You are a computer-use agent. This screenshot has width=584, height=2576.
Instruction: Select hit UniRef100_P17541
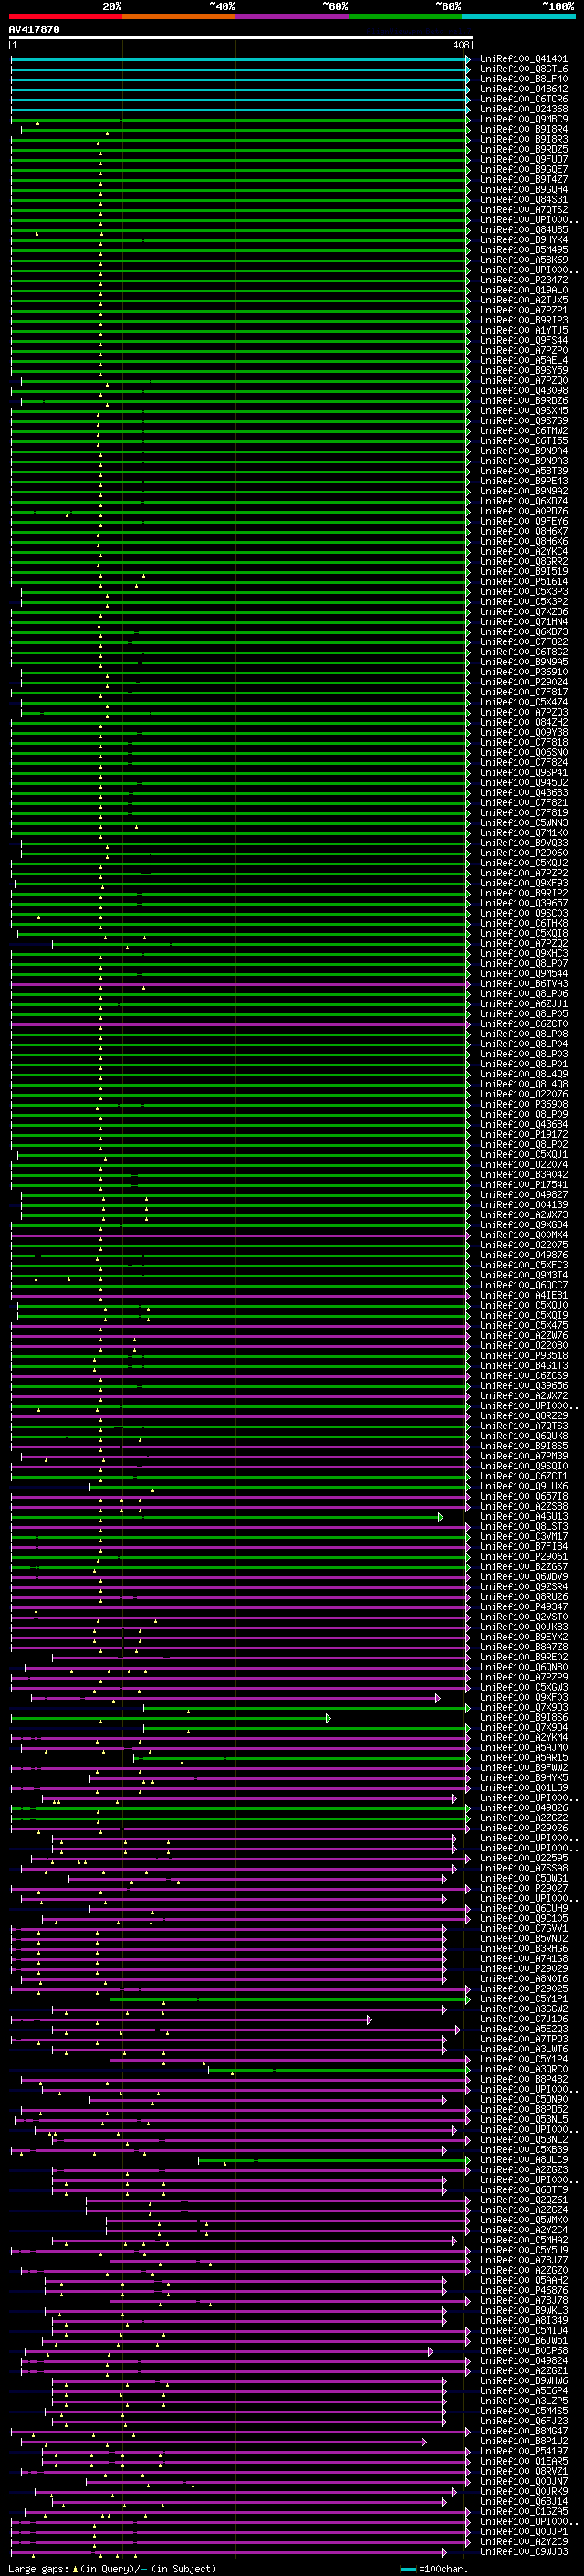point(523,1185)
